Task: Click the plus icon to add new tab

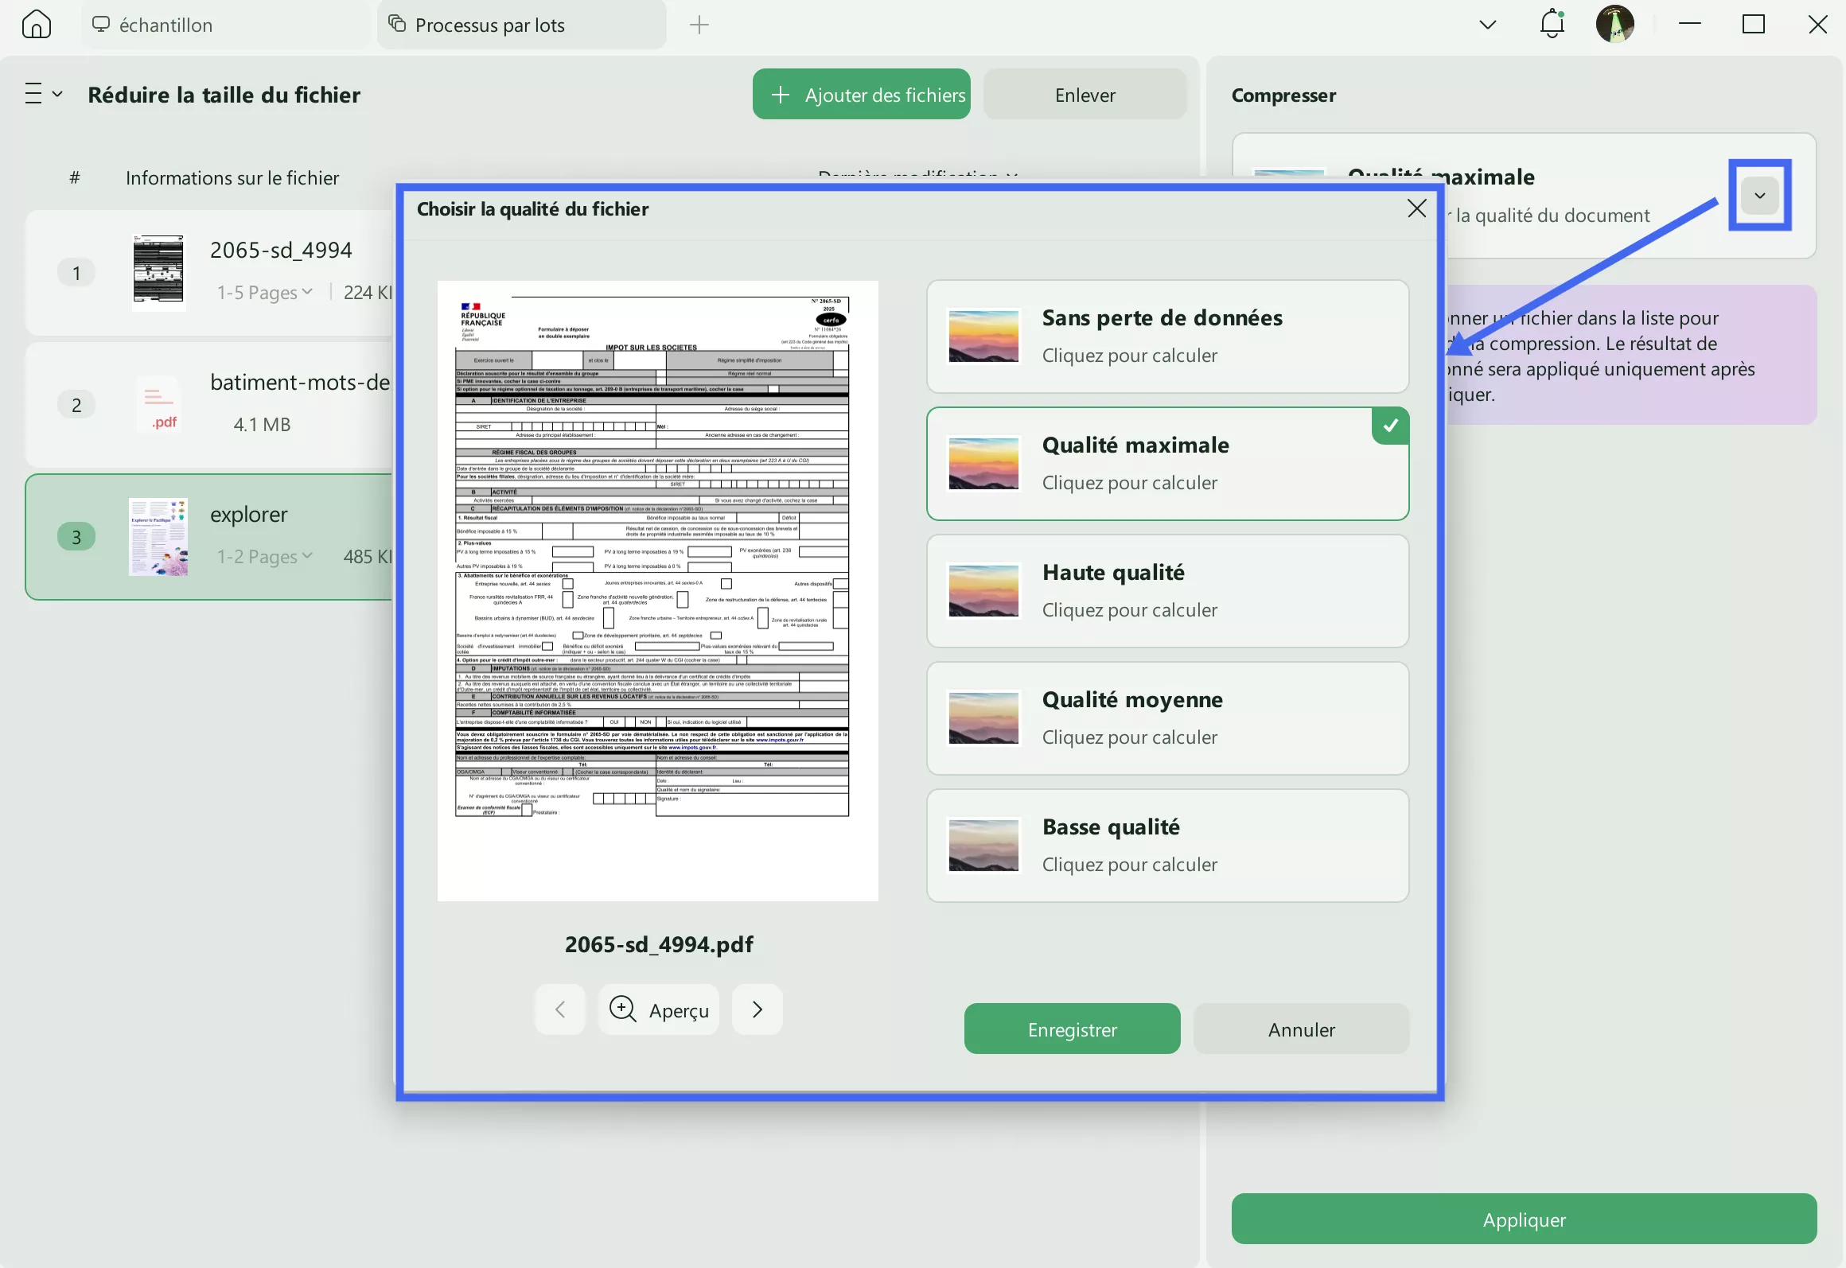Action: pyautogui.click(x=699, y=25)
